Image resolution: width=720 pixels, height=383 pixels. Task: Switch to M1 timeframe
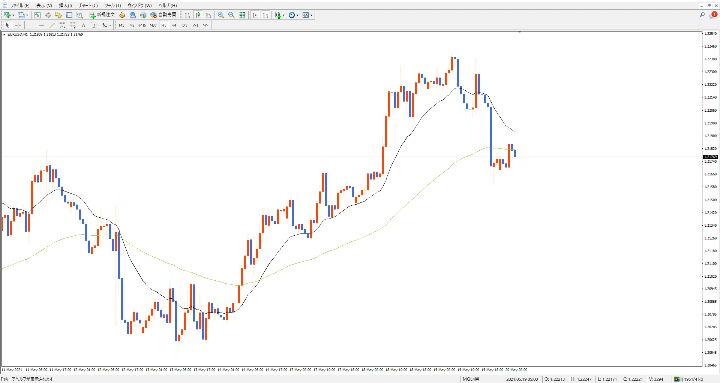pos(121,25)
